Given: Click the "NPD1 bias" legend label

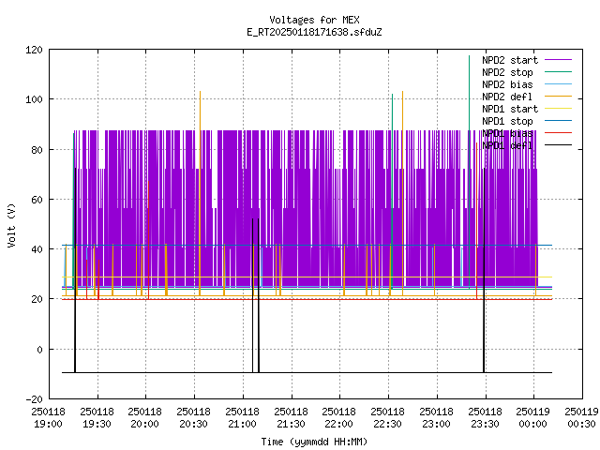Looking at the screenshot, I should coord(507,133).
